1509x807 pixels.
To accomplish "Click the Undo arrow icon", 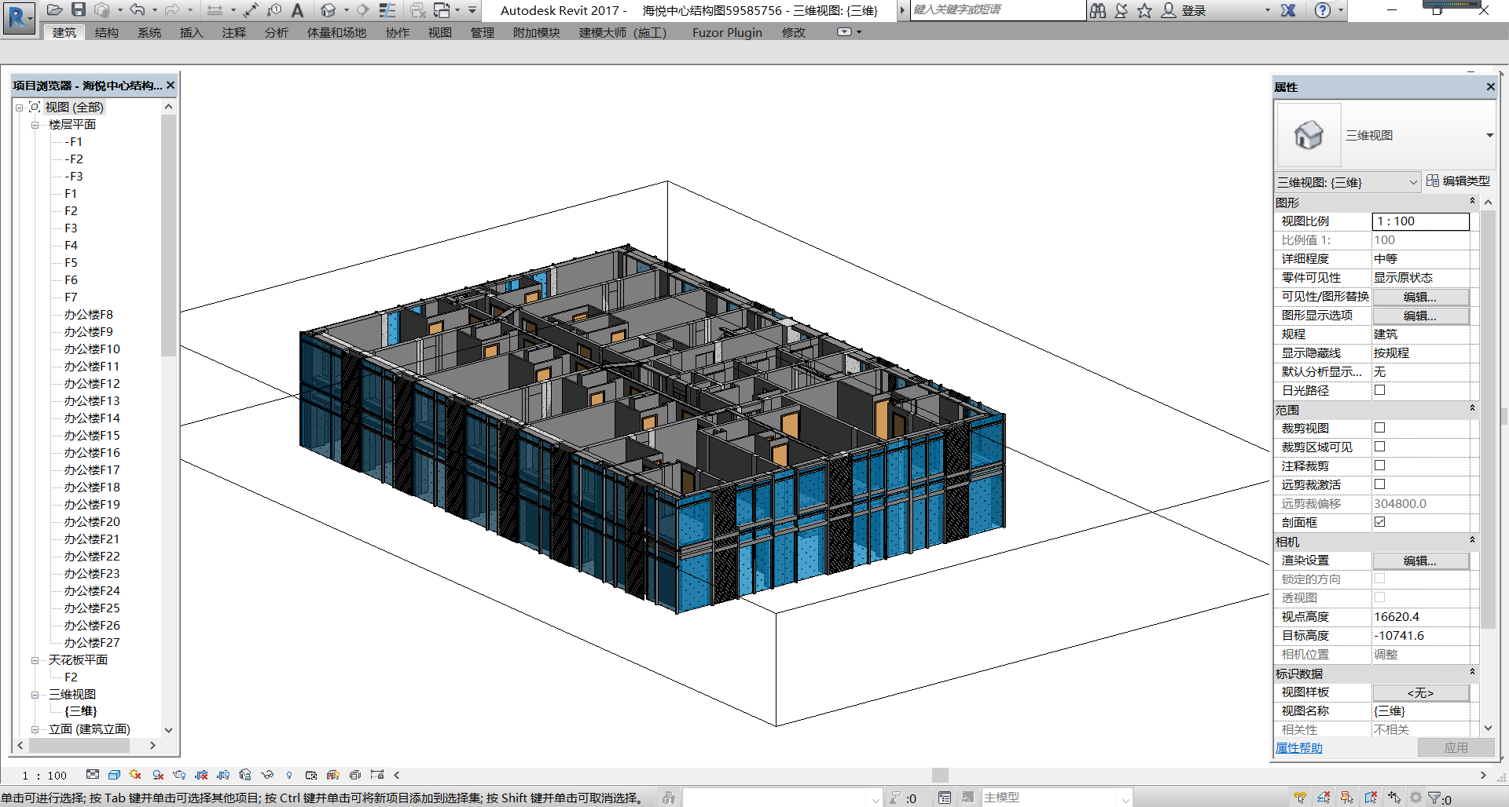I will click(137, 10).
